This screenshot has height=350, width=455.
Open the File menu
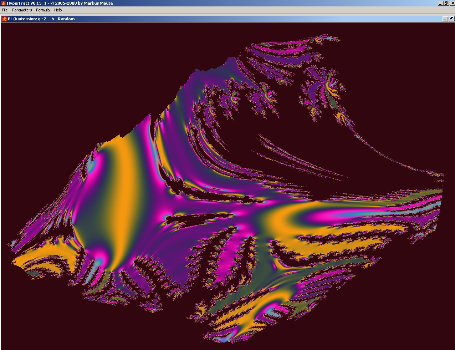(x=5, y=10)
